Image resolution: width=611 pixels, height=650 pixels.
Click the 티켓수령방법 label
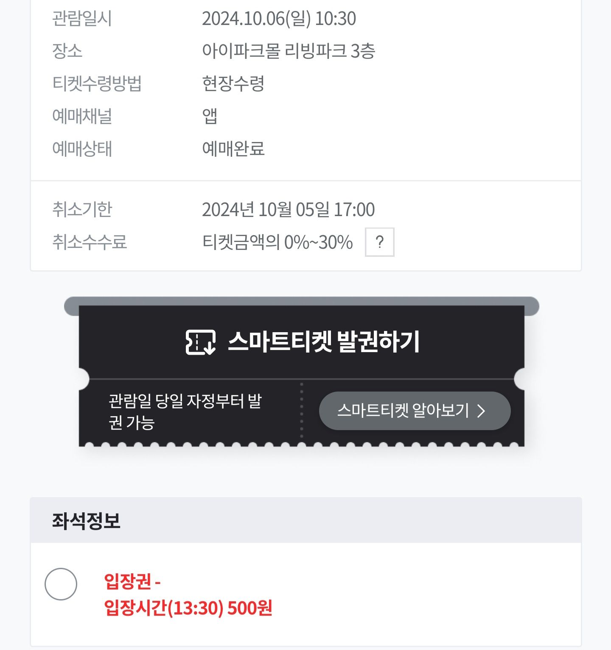click(x=97, y=83)
